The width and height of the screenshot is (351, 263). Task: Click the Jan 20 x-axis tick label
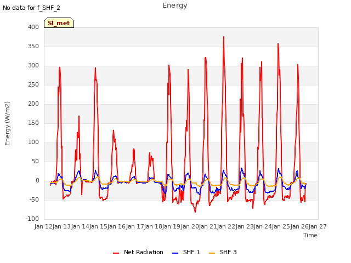pyautogui.click(x=190, y=226)
